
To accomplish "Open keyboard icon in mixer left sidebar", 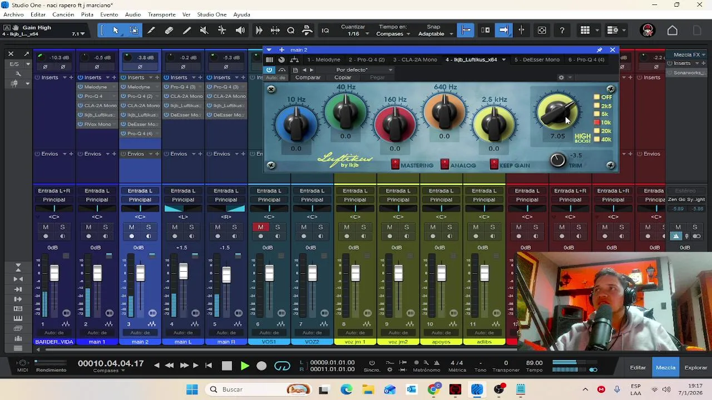I will [x=18, y=318].
